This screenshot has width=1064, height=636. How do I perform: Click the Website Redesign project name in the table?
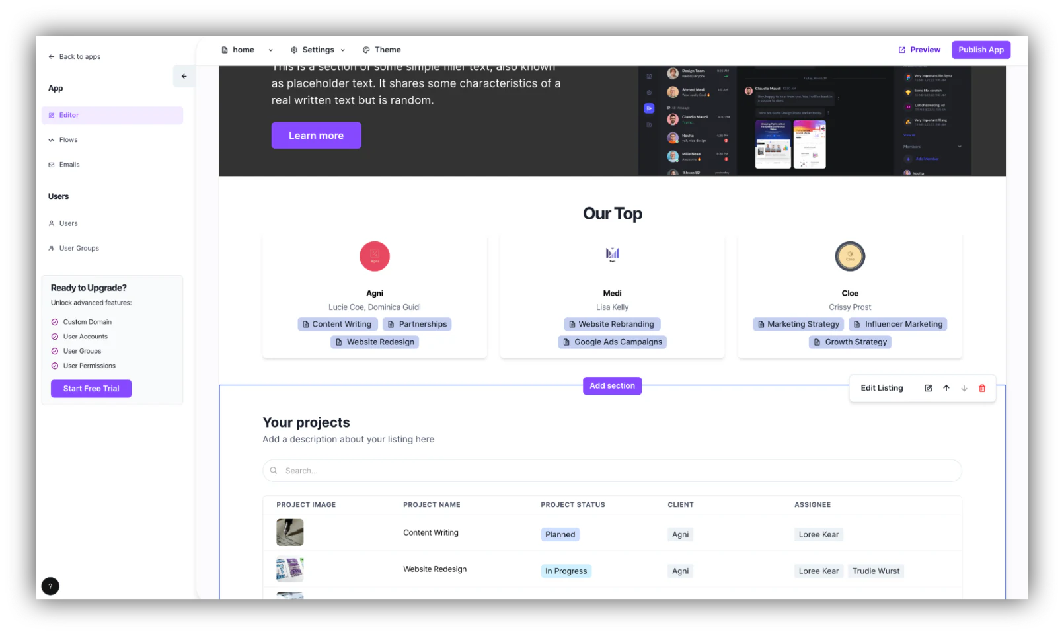click(435, 569)
